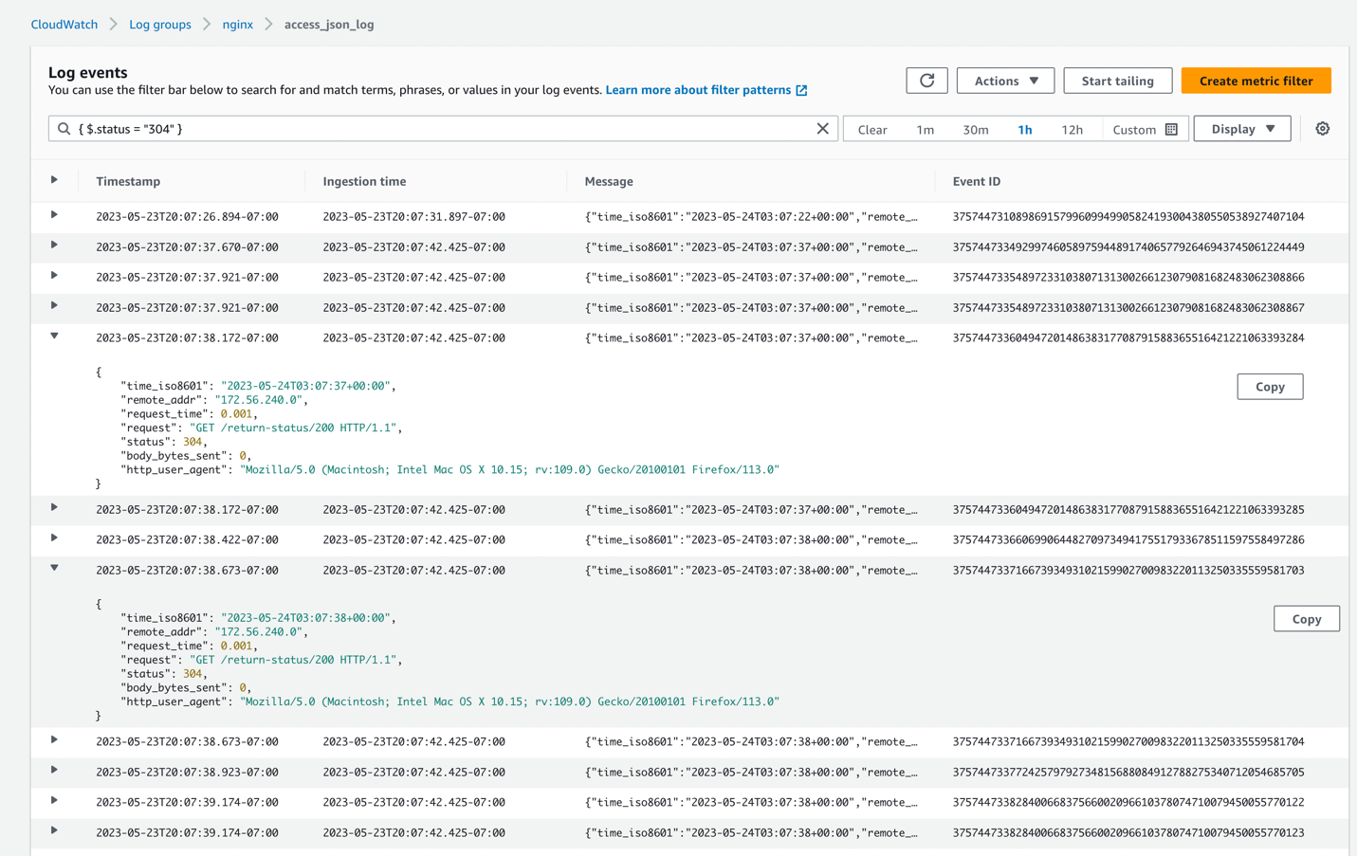Screen dimensions: 1357x856
Task: Select the 30m time range
Action: (x=975, y=130)
